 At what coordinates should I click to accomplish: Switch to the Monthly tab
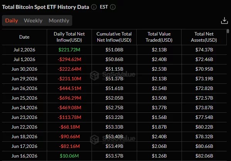tap(59, 20)
